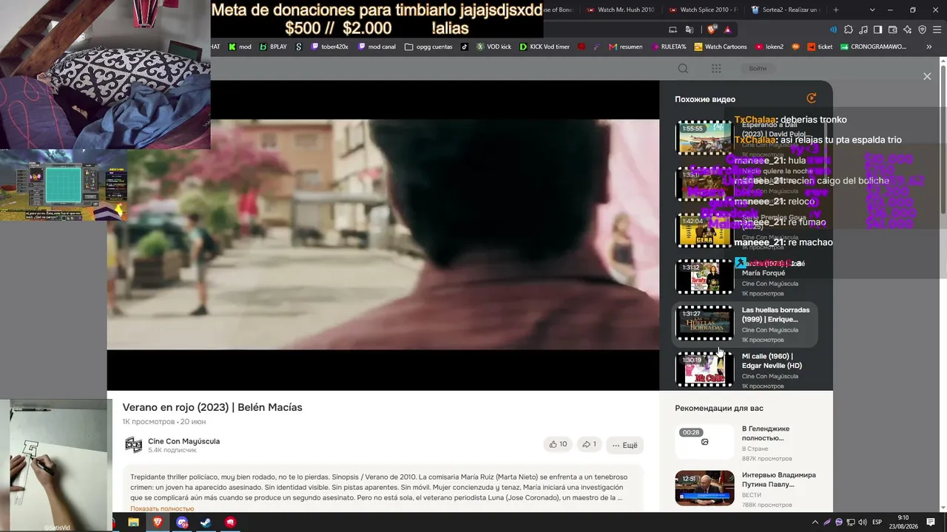The width and height of the screenshot is (947, 532).
Task: Click Показать полностью to expand description
Action: pyautogui.click(x=162, y=508)
